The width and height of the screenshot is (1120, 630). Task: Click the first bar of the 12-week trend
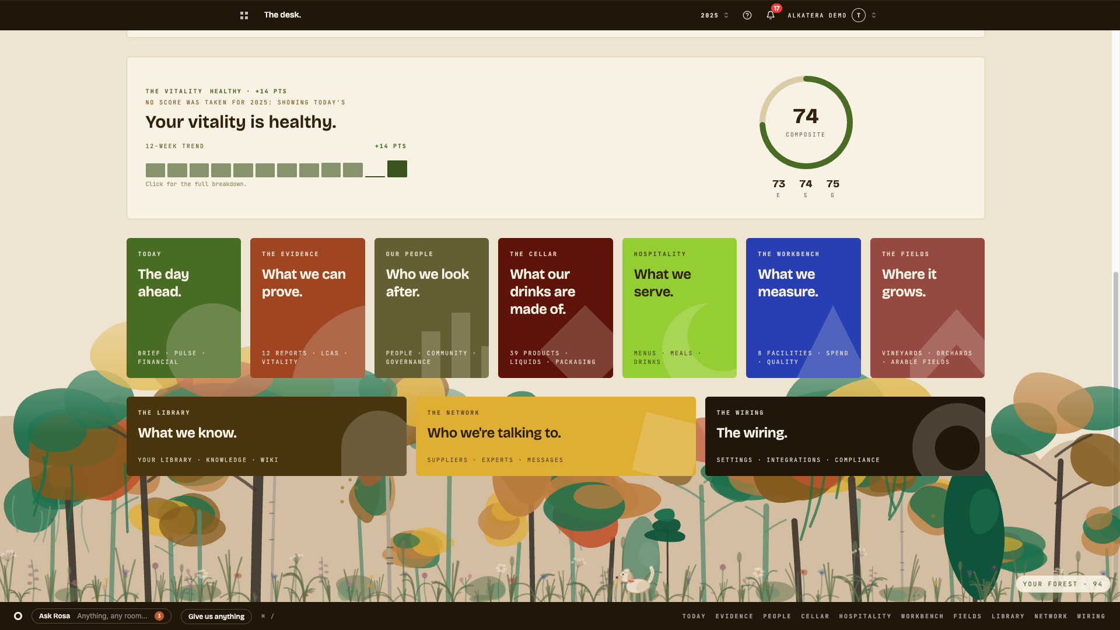point(155,170)
